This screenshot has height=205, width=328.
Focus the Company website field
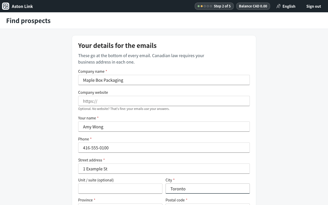coord(164,101)
